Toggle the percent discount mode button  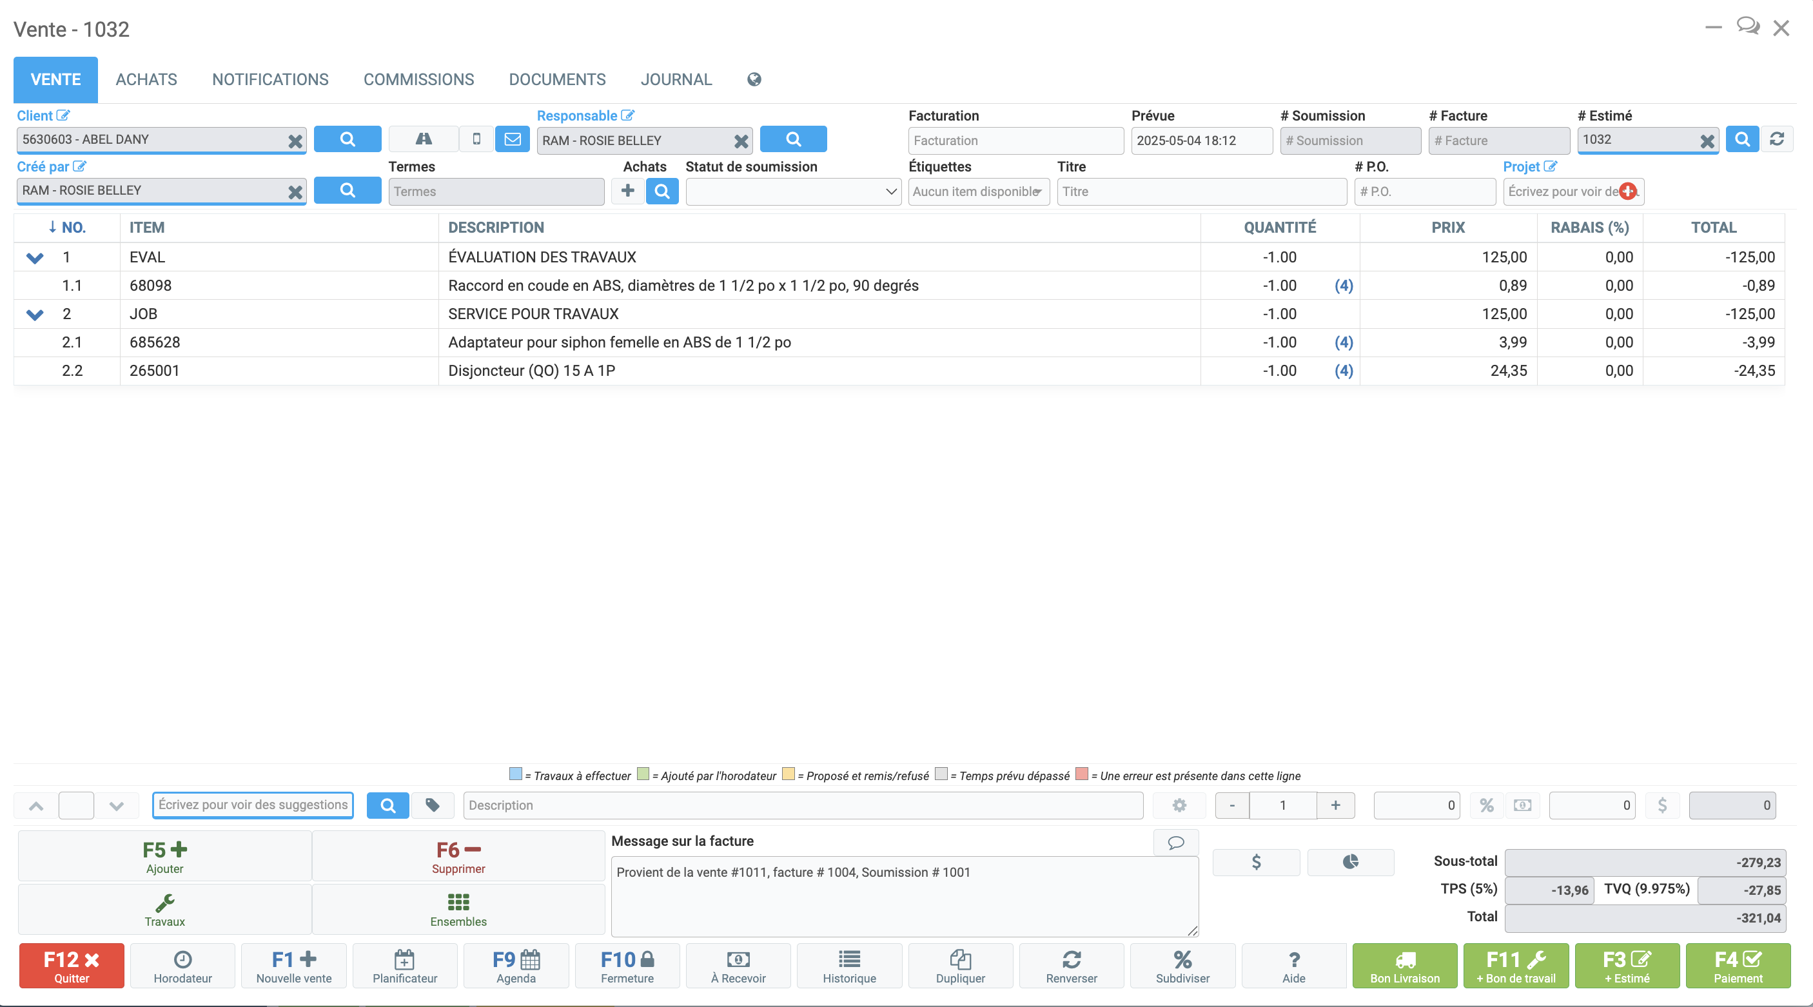pyautogui.click(x=1485, y=805)
